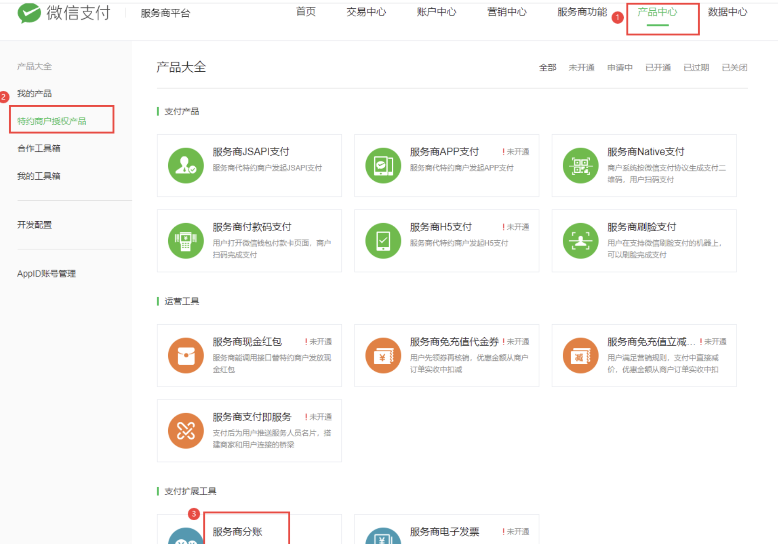Click the 服务商付款码支付 scanner icon
The width and height of the screenshot is (778, 544).
point(186,241)
